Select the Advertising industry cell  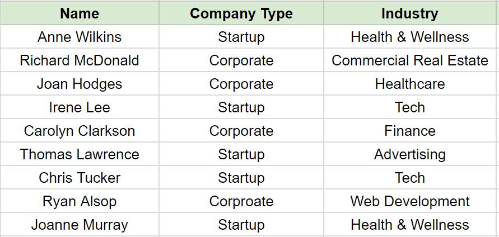point(410,154)
